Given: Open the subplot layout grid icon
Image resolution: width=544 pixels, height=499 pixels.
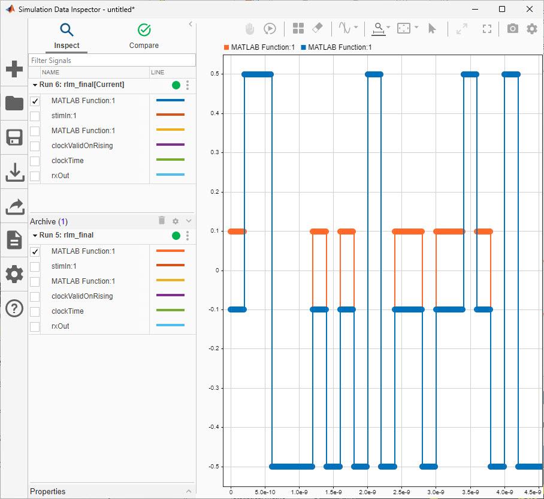Looking at the screenshot, I should click(298, 28).
